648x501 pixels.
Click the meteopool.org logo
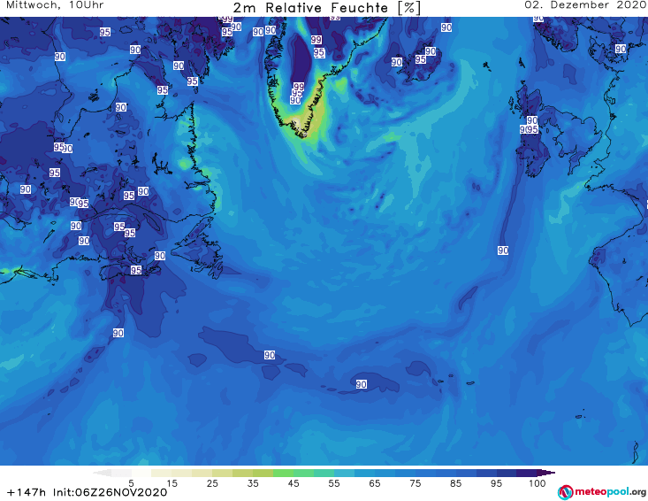[x=602, y=492]
